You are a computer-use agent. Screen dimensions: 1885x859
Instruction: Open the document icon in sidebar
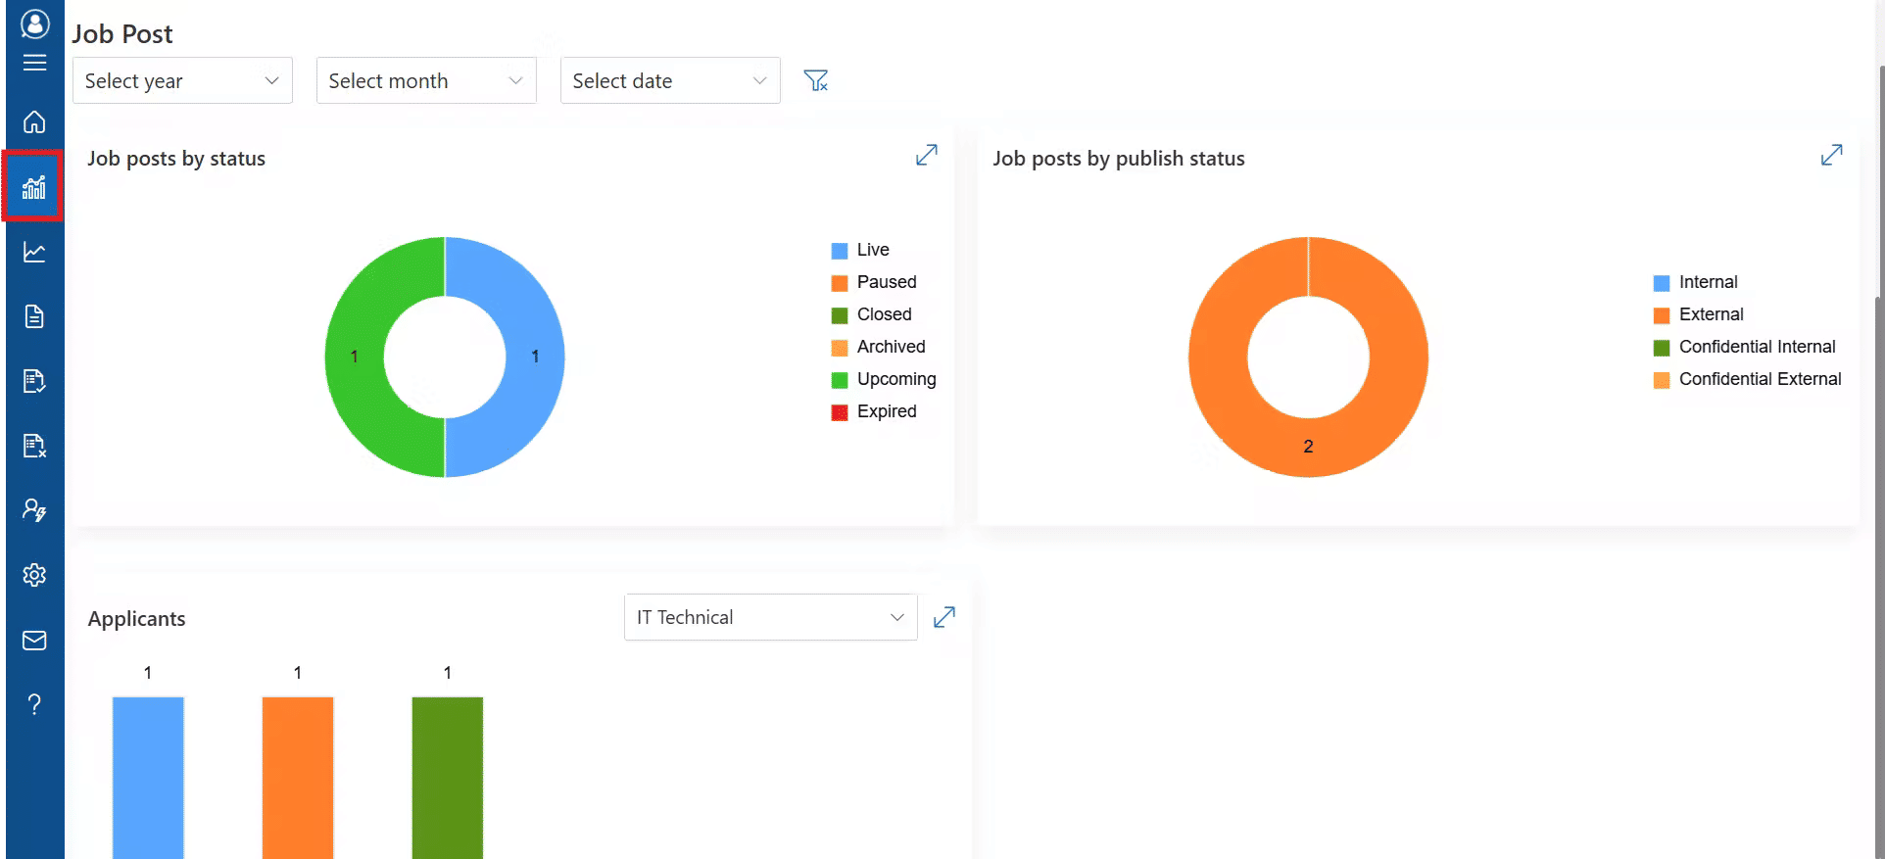34,316
